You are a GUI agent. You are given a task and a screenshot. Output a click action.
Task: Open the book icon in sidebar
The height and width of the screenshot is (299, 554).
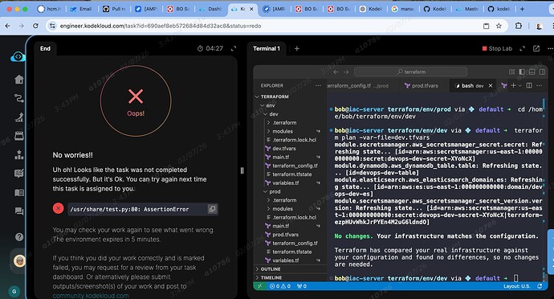[19, 192]
